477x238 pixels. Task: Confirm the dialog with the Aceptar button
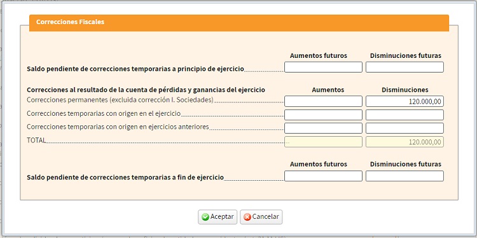[x=218, y=217]
